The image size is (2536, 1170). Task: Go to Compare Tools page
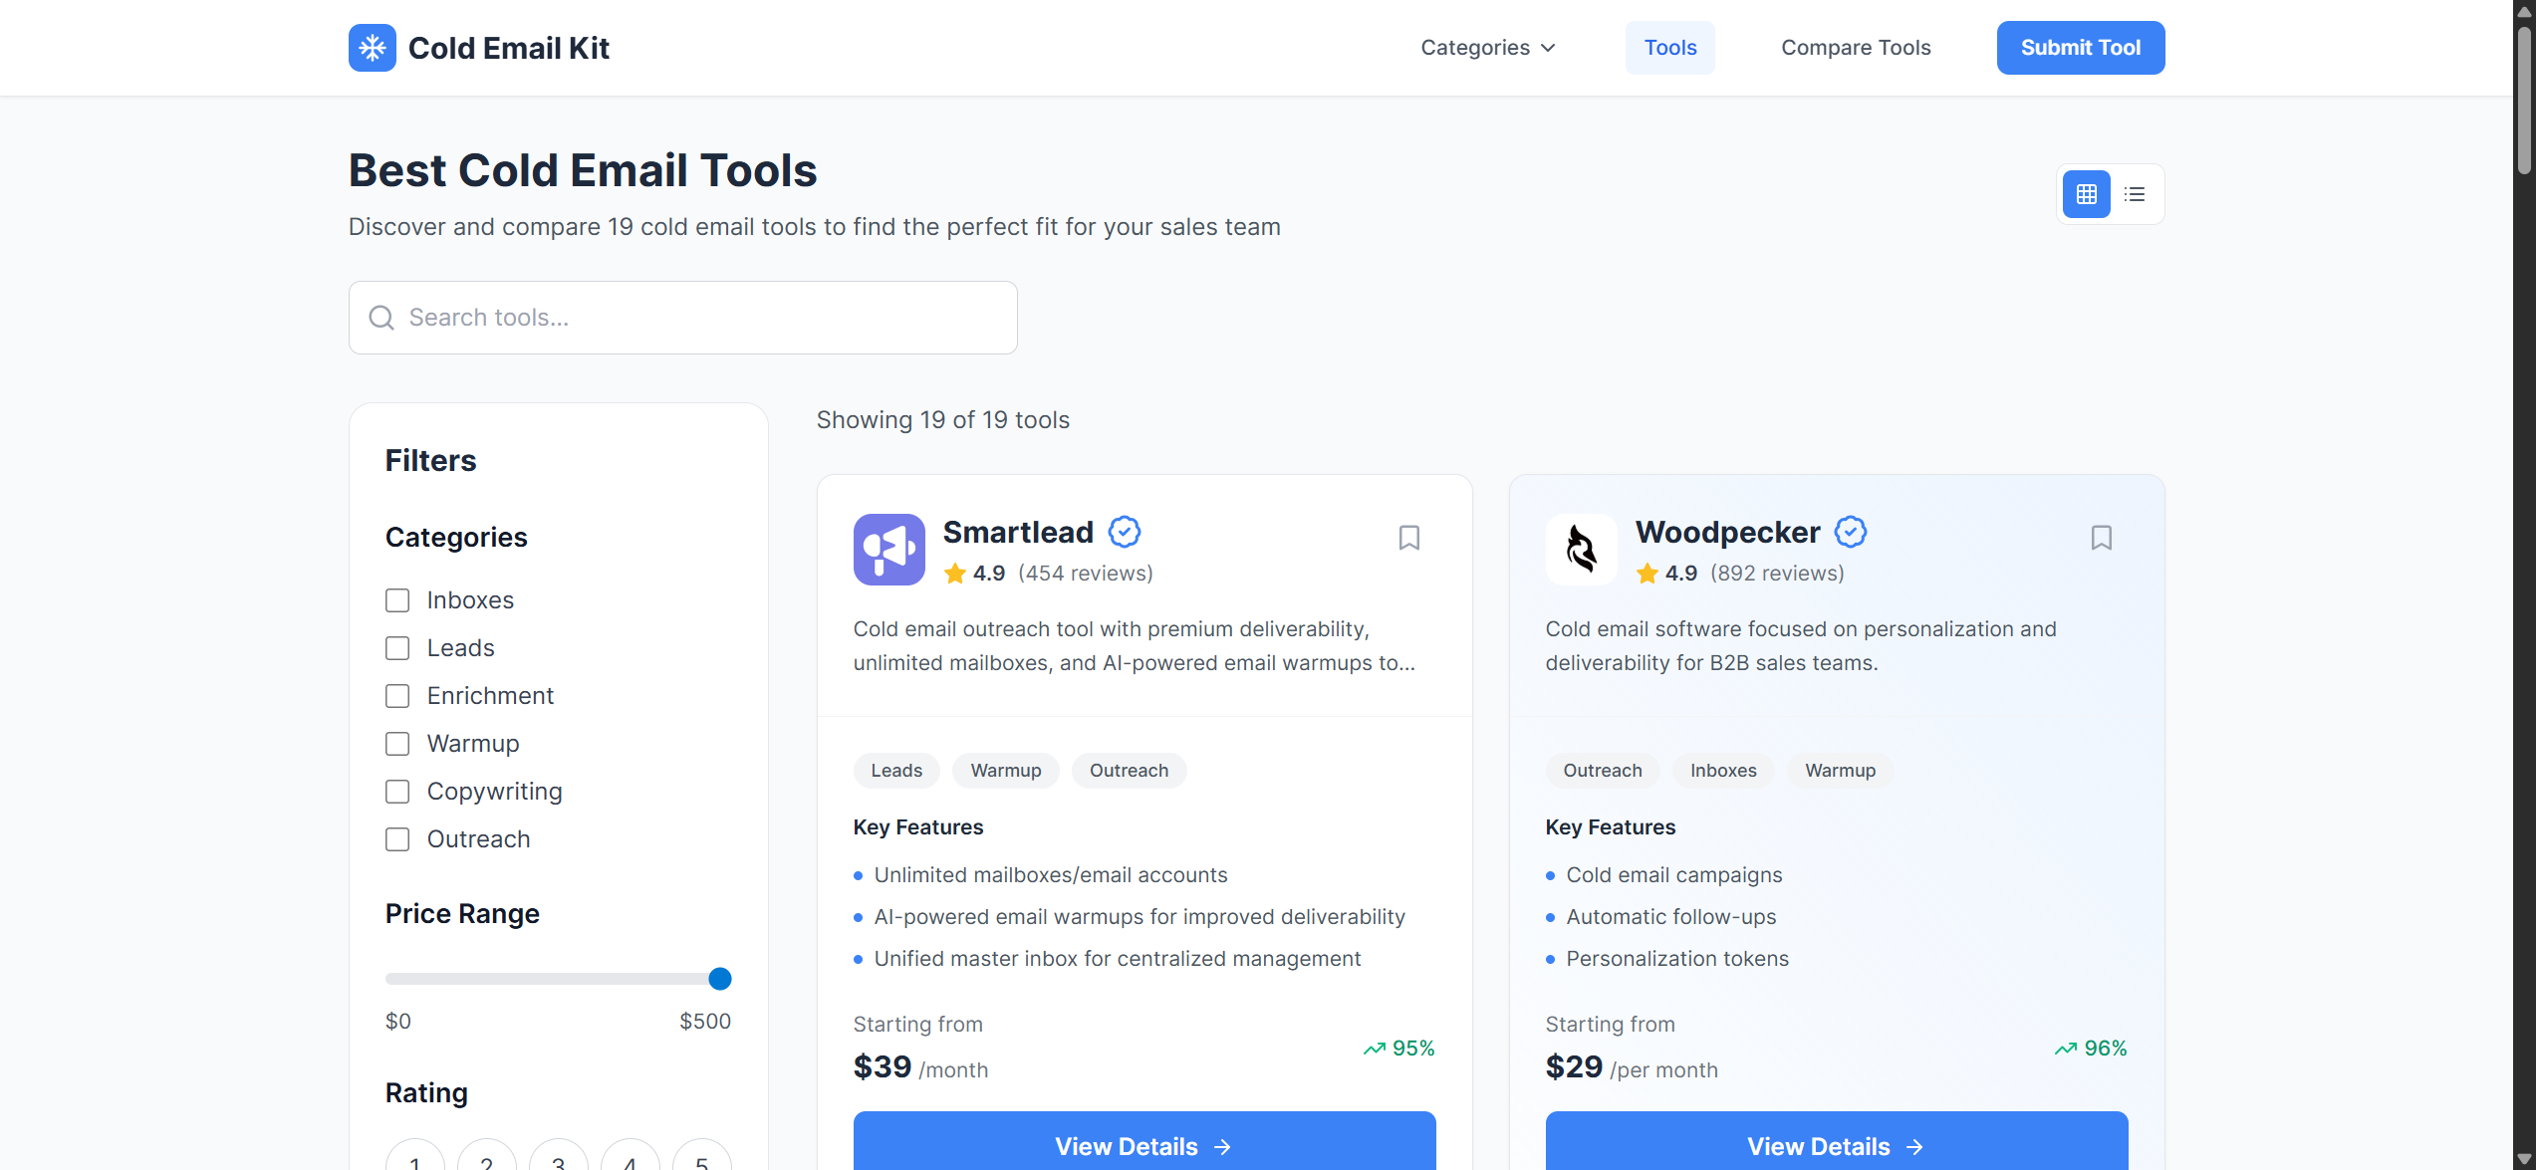1855,48
